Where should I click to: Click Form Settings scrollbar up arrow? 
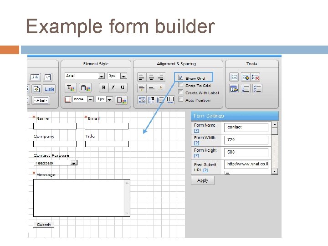pos(274,125)
